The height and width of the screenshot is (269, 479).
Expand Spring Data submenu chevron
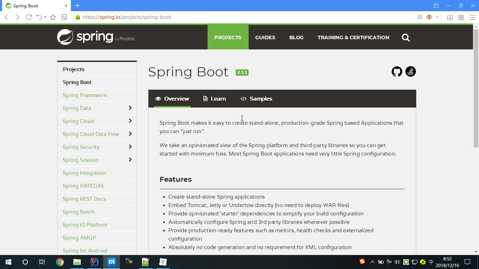pyautogui.click(x=130, y=108)
